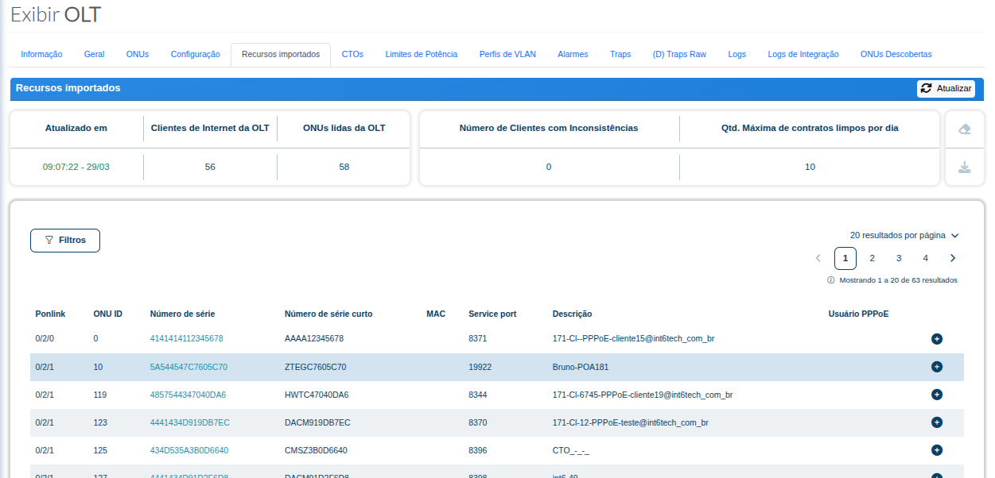The height and width of the screenshot is (478, 995).
Task: Expand row details for CMSZ3B0D6640
Action: [x=937, y=450]
